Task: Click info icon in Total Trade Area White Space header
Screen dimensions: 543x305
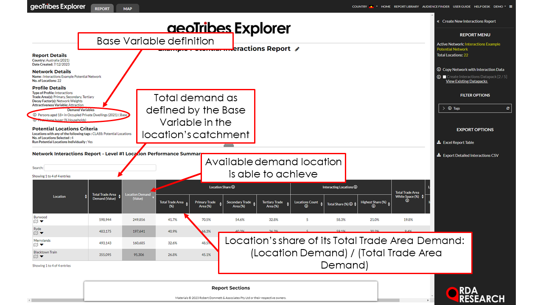Action: coord(407,200)
